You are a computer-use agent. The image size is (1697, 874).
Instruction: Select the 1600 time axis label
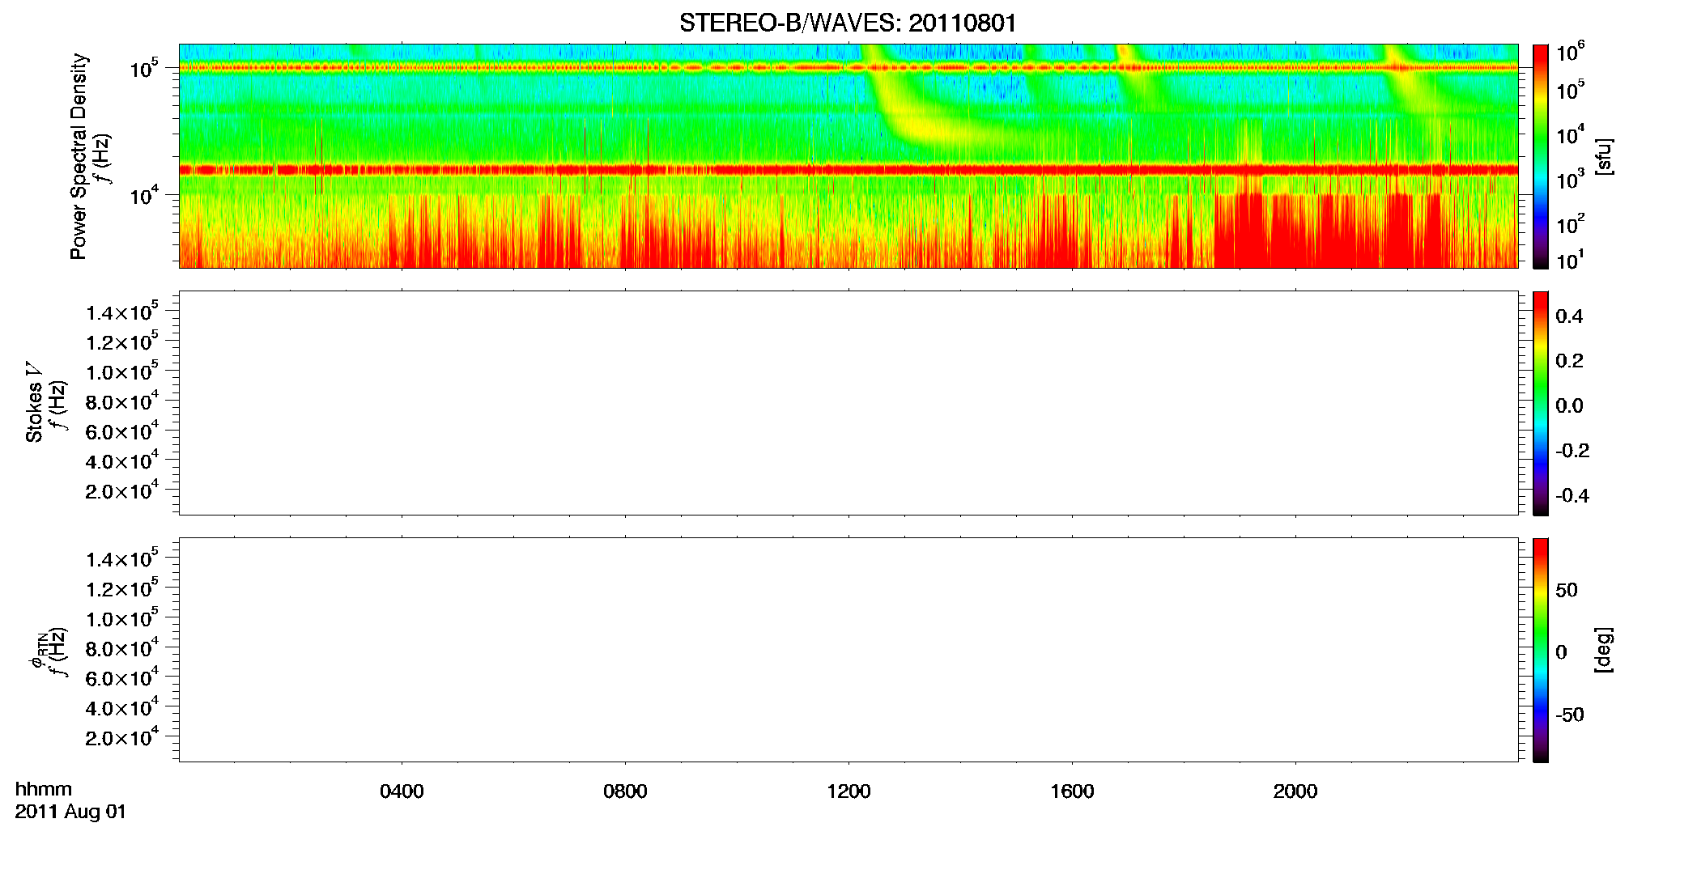click(1072, 791)
